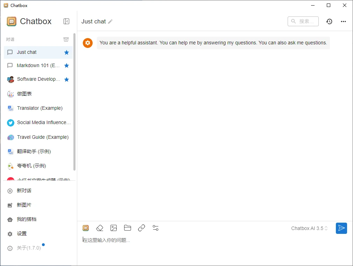Attach an image with picture icon
Viewport: 353px width, 266px height.
[x=114, y=228]
